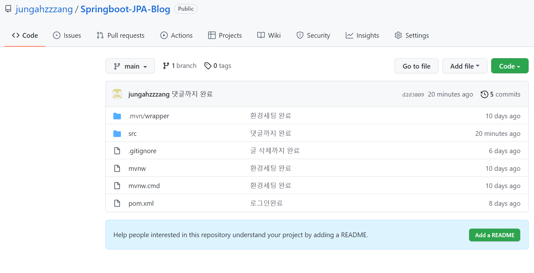Expand the Add file dropdown
The width and height of the screenshot is (534, 273).
point(465,66)
